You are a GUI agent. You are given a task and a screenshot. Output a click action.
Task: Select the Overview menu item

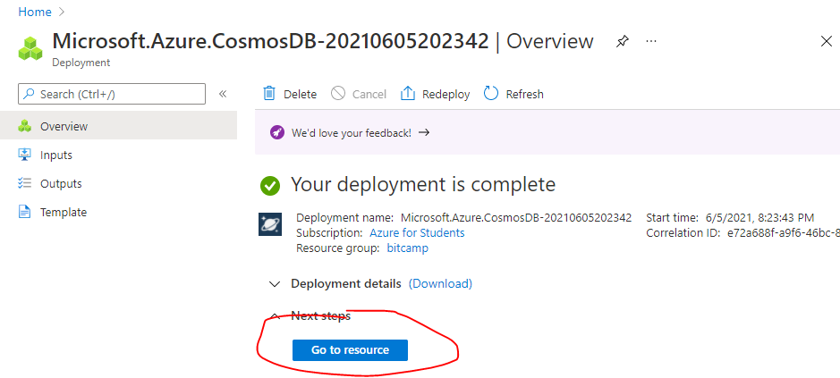[118, 126]
